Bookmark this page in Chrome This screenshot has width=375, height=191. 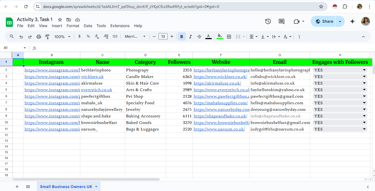(321, 7)
